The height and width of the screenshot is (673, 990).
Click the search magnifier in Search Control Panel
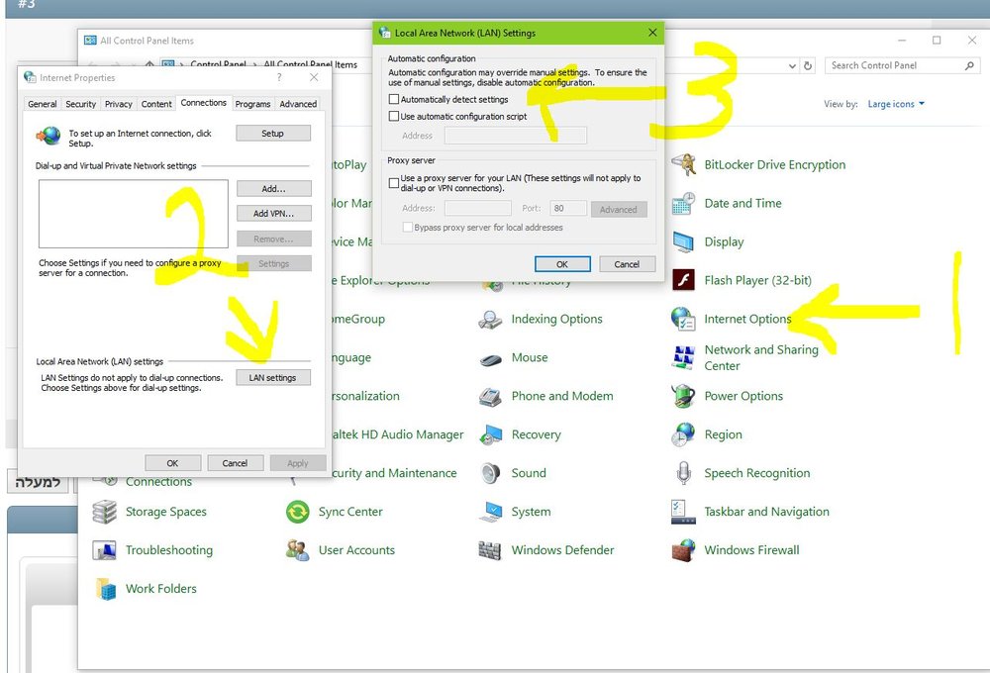pyautogui.click(x=969, y=65)
